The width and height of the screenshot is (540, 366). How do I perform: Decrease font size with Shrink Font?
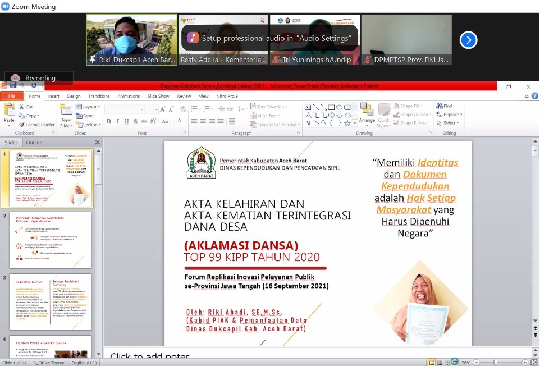click(x=171, y=109)
